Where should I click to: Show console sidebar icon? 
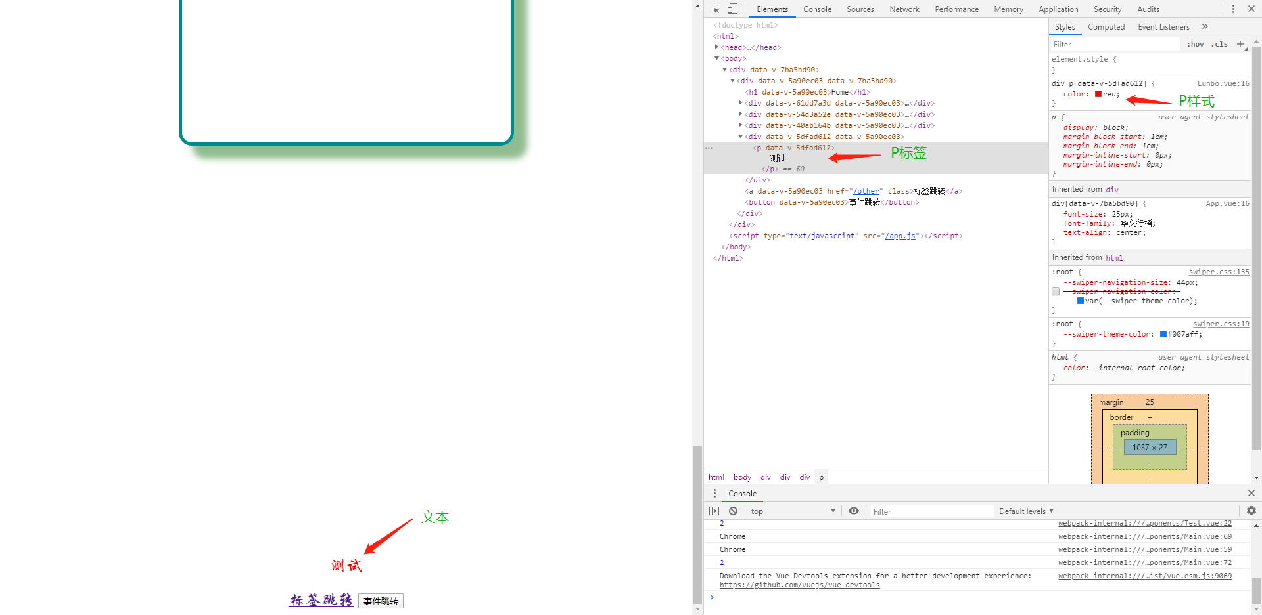(714, 511)
